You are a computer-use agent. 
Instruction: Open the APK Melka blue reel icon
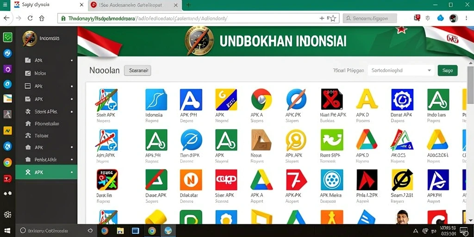[331, 180]
